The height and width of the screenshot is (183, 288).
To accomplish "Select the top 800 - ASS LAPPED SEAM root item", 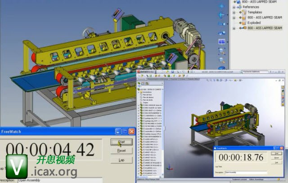I will pyautogui.click(x=259, y=2).
